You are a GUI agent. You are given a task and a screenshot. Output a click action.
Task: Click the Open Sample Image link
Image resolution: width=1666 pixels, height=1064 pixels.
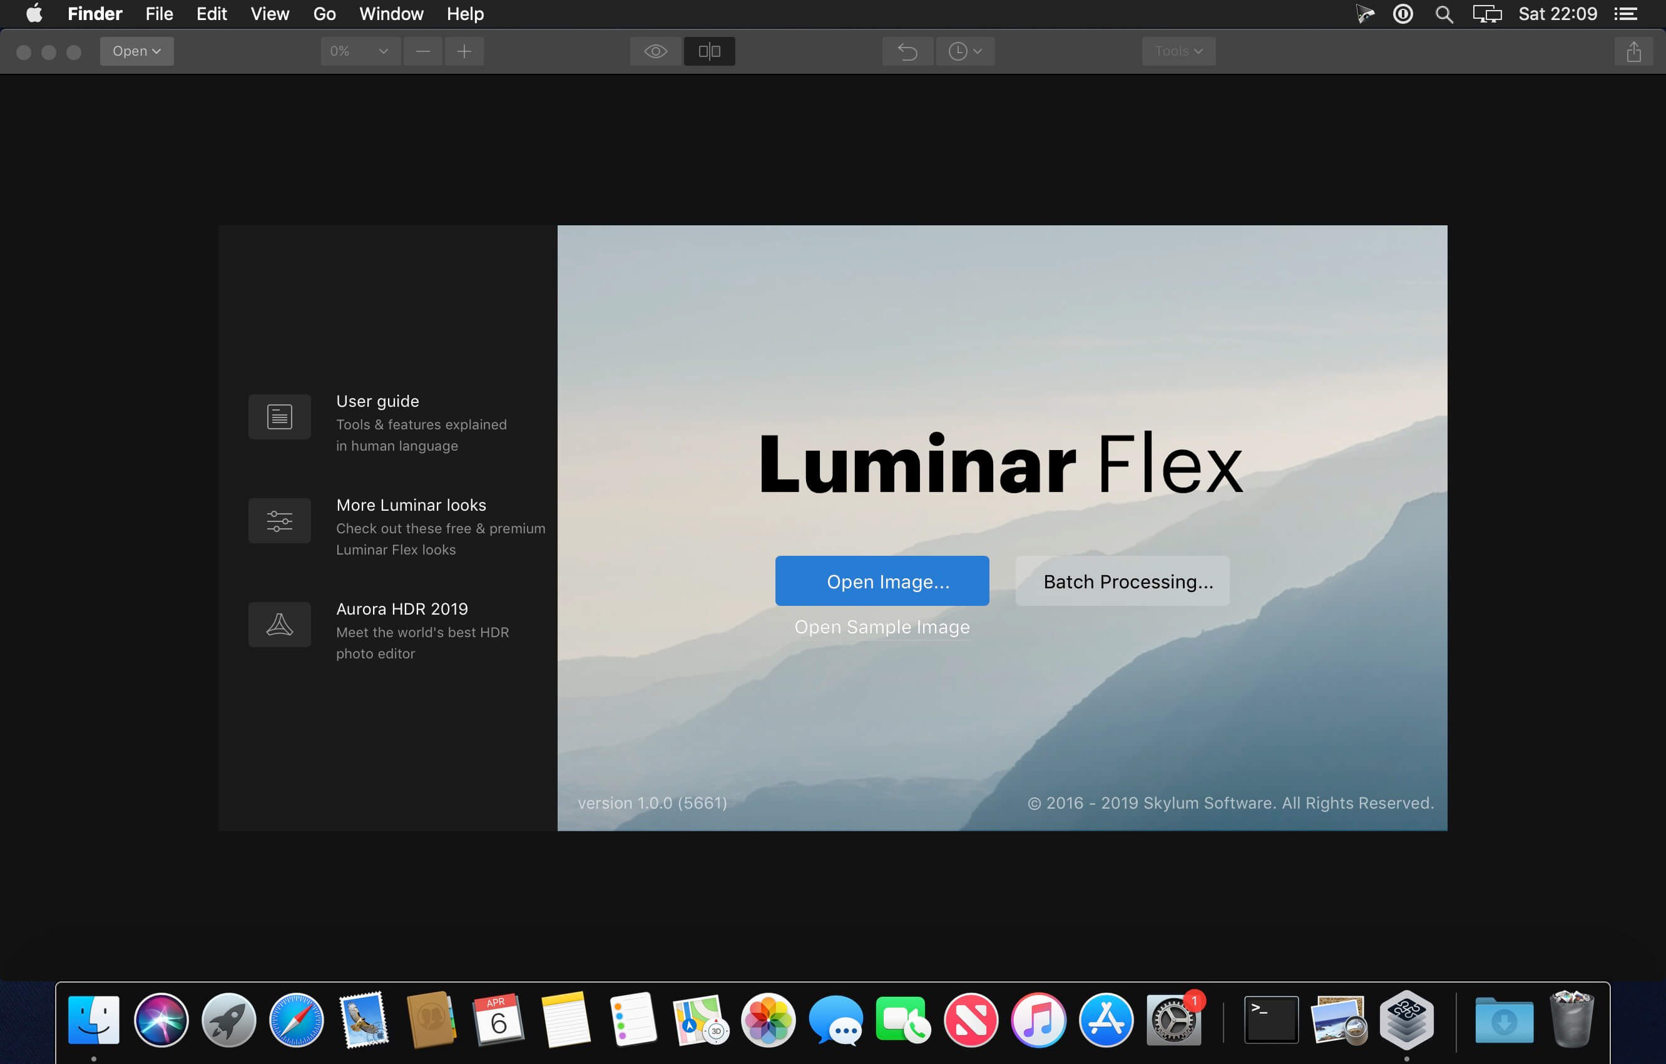click(x=881, y=627)
